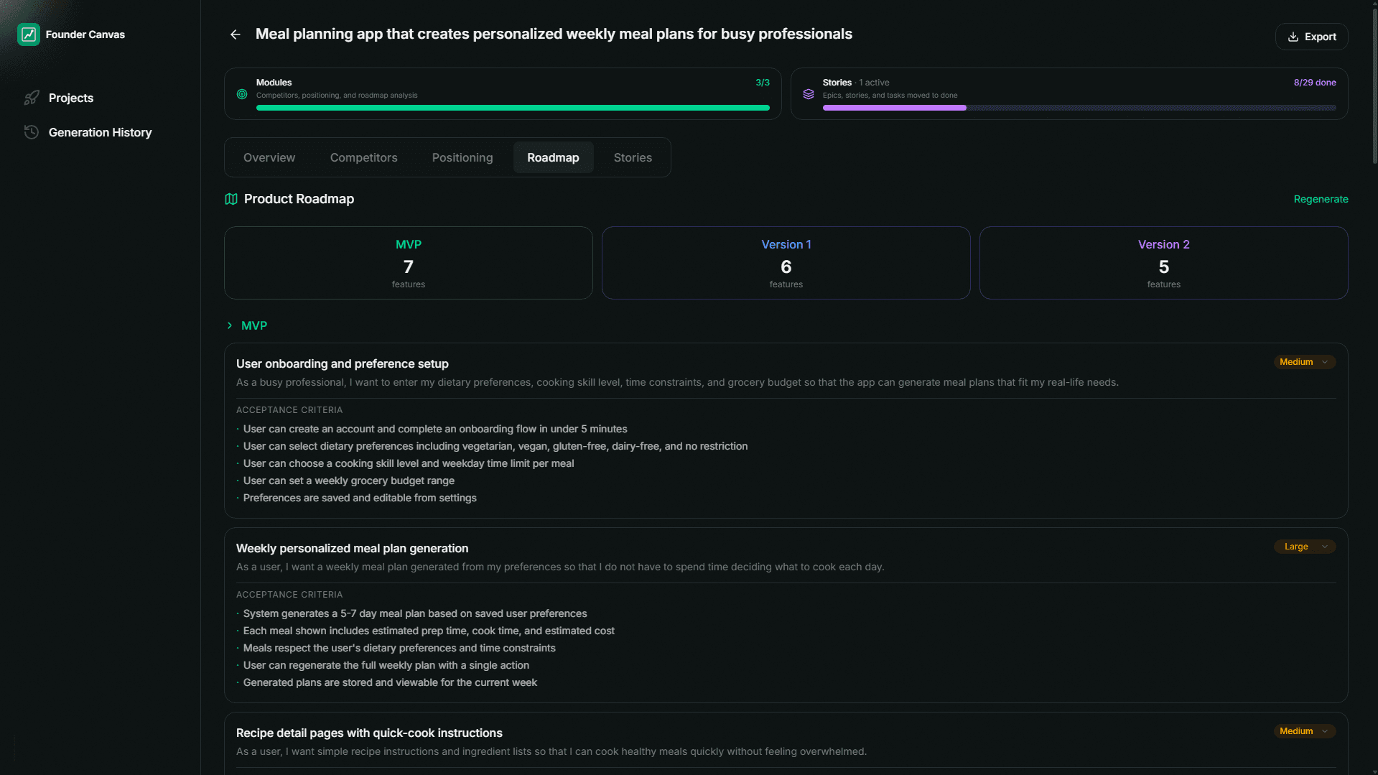Click the download icon inside the Export button
The width and height of the screenshot is (1378, 775).
point(1293,37)
